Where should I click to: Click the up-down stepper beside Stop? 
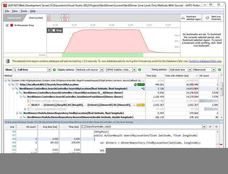click(x=49, y=30)
